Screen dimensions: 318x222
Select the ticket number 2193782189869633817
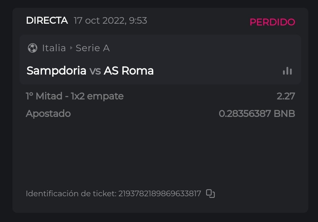pyautogui.click(x=160, y=194)
